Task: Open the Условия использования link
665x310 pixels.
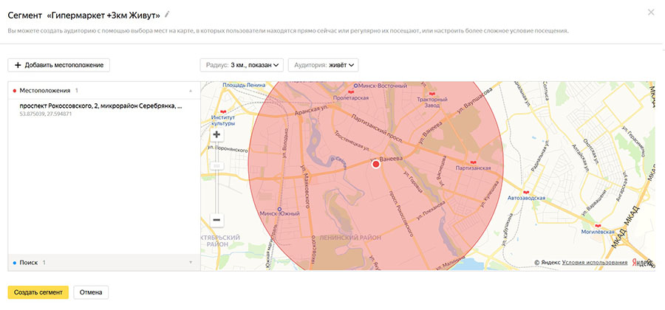Action: 594,262
